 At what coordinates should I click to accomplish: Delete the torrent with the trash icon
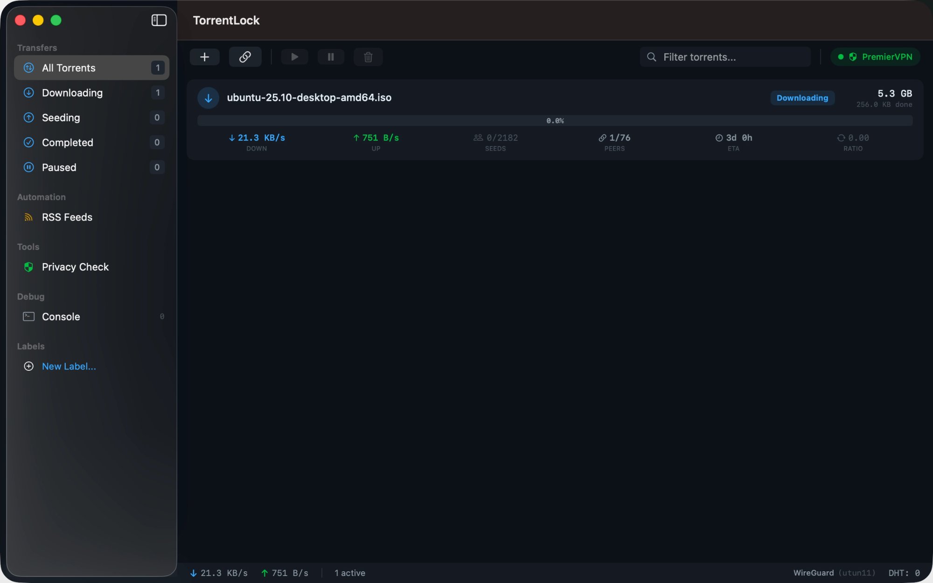[368, 56]
